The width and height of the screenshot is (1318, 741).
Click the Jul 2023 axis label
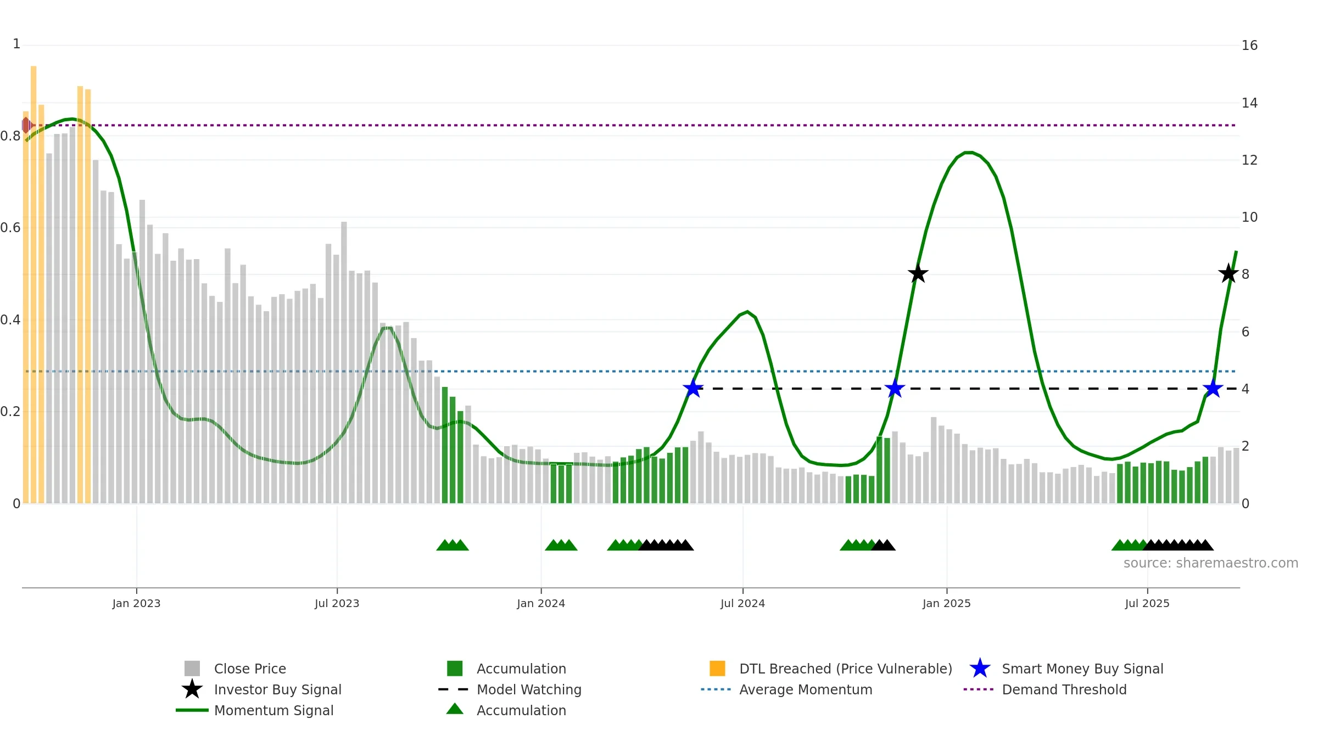point(337,604)
